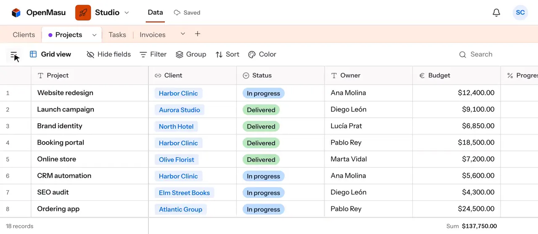The image size is (538, 234).
Task: Select the Project column header
Action: 90,75
